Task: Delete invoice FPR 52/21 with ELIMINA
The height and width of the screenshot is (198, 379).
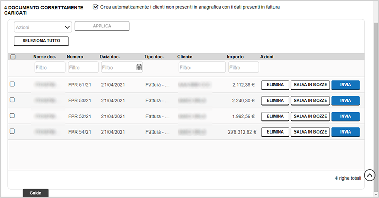Action: [x=275, y=116]
